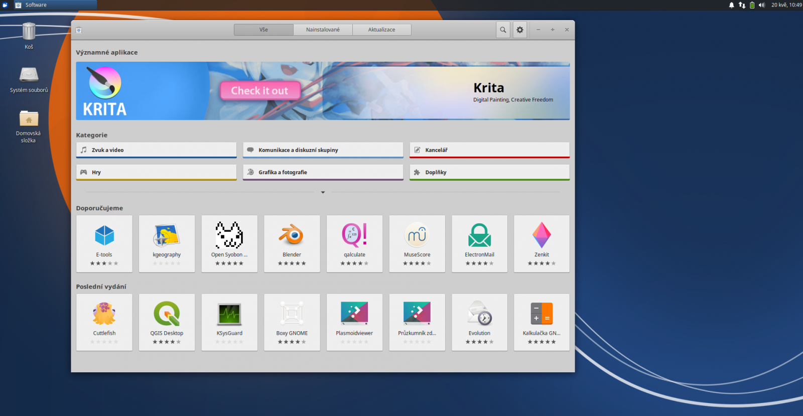Viewport: 803px width, 416px height.
Task: Open the Plasmoidviewer app tile
Action: (x=354, y=322)
